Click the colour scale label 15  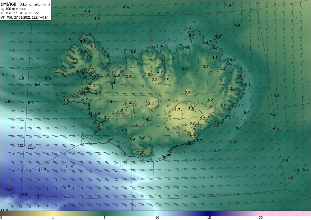[209, 218]
